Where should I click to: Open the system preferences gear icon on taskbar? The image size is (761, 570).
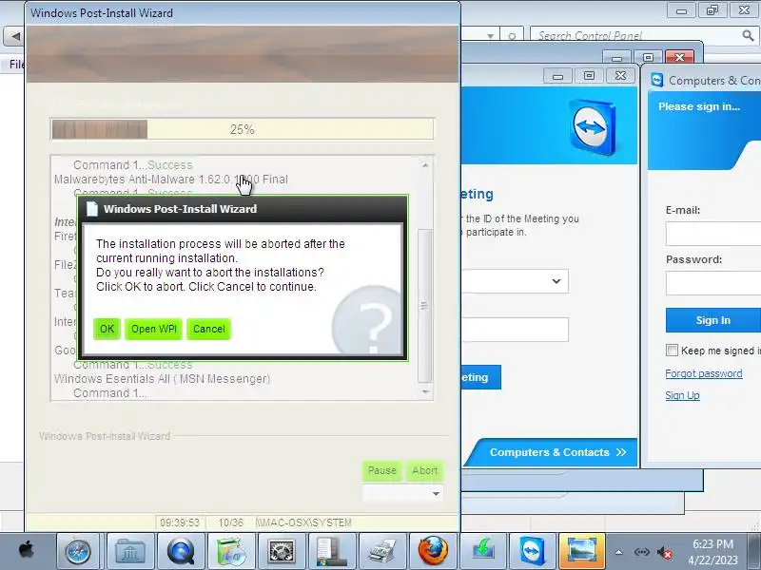[282, 552]
